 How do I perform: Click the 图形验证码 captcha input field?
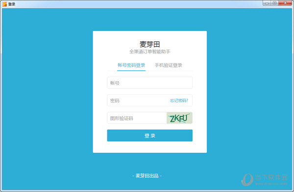[137, 118]
